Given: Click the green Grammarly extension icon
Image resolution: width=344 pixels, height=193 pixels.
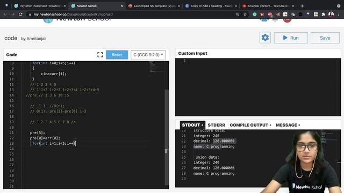Looking at the screenshot, I should point(254,14).
